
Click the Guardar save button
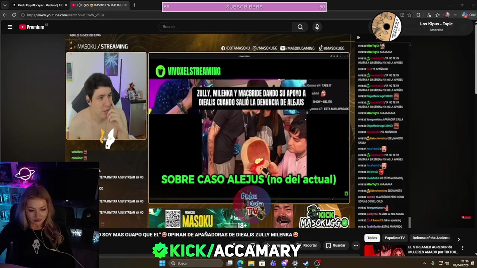[336, 245]
